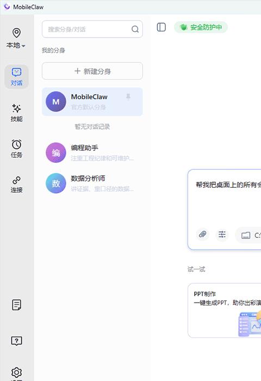Screen dimensions: 261x381
Task: Click the paperclip attachment icon
Action: [x=202, y=235]
